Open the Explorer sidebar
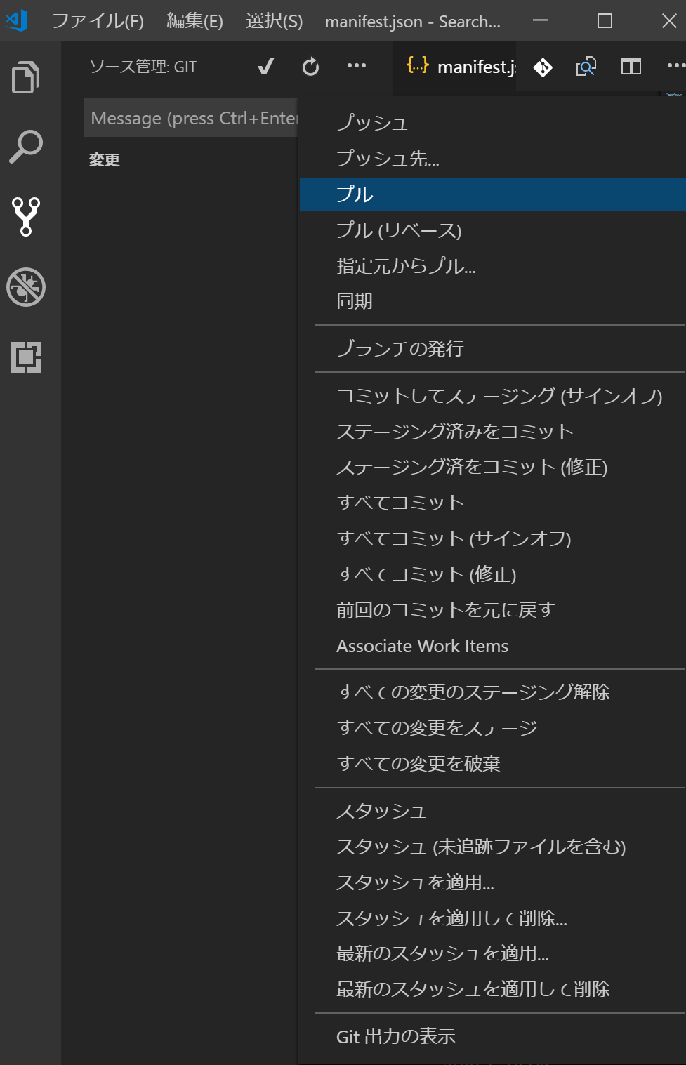Image resolution: width=686 pixels, height=1065 pixels. click(26, 77)
